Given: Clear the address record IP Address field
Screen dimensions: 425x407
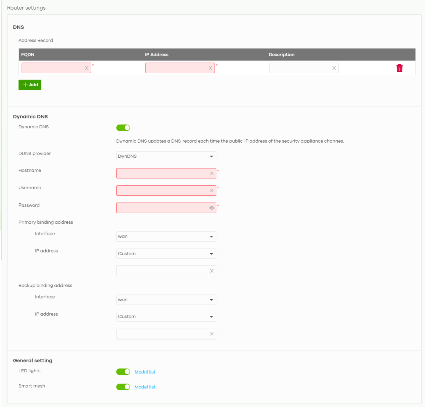Looking at the screenshot, I should (210, 68).
